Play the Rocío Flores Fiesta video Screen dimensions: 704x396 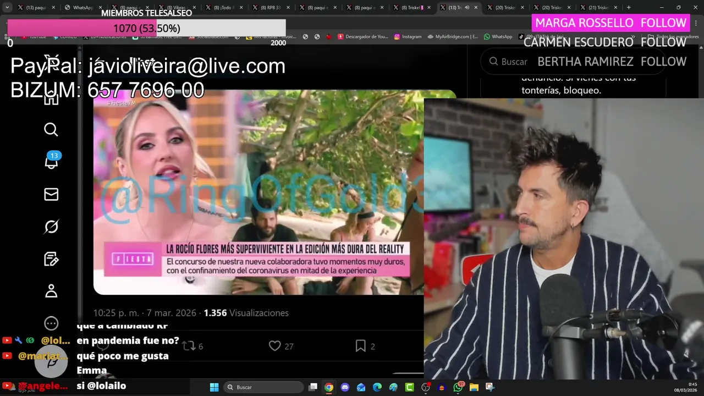click(x=258, y=193)
